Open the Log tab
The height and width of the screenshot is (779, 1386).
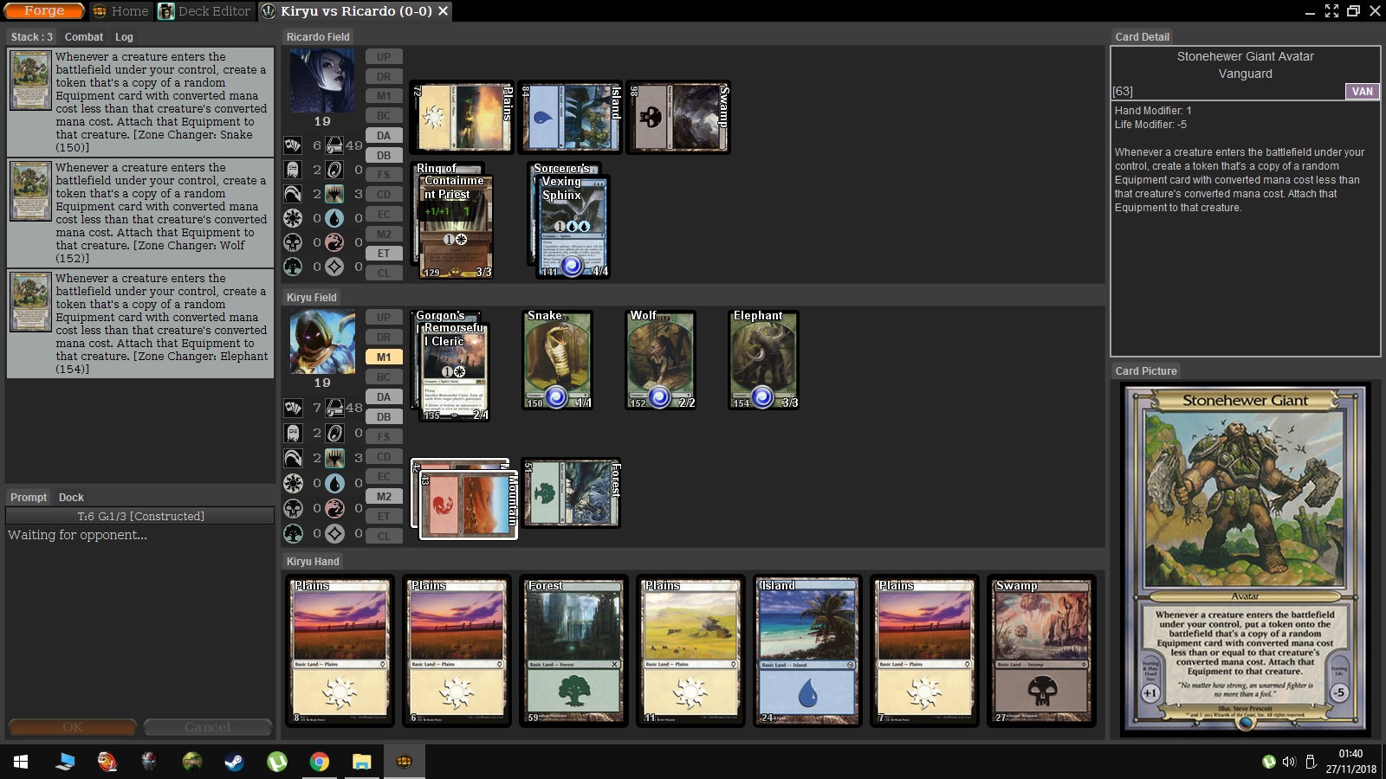pos(124,37)
